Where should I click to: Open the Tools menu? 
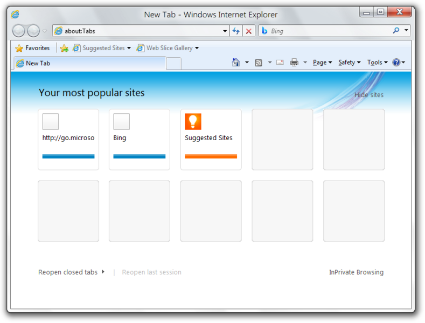tap(377, 63)
